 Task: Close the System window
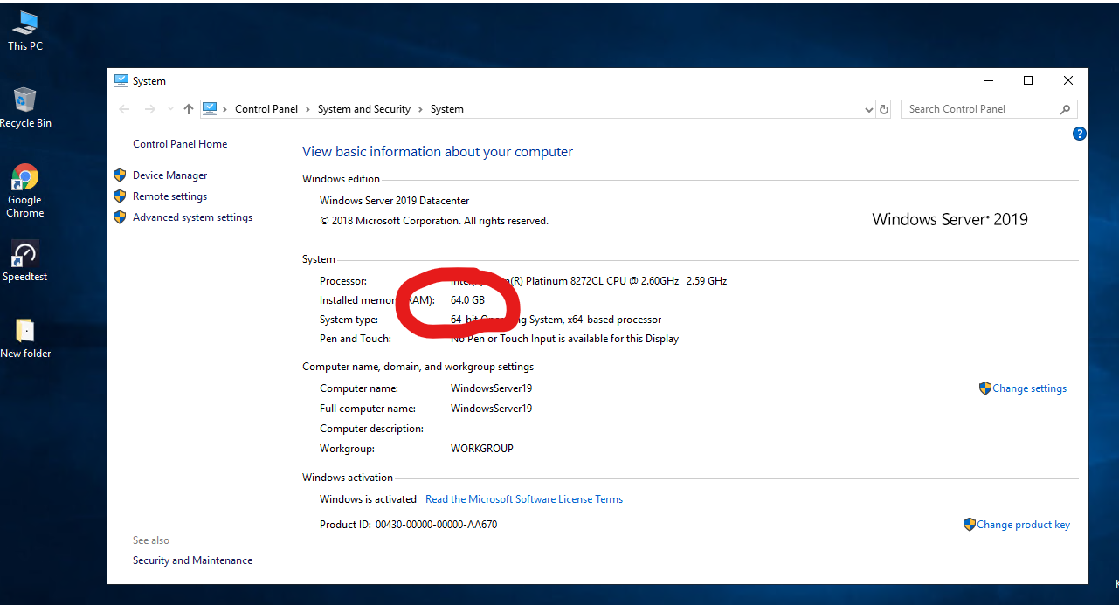pos(1068,80)
